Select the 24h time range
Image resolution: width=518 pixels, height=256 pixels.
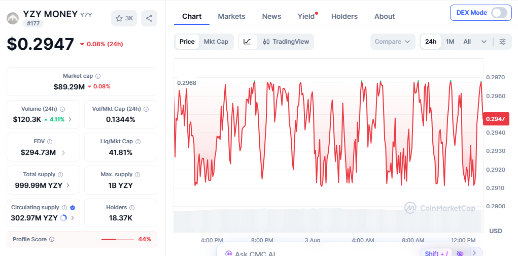click(x=431, y=42)
